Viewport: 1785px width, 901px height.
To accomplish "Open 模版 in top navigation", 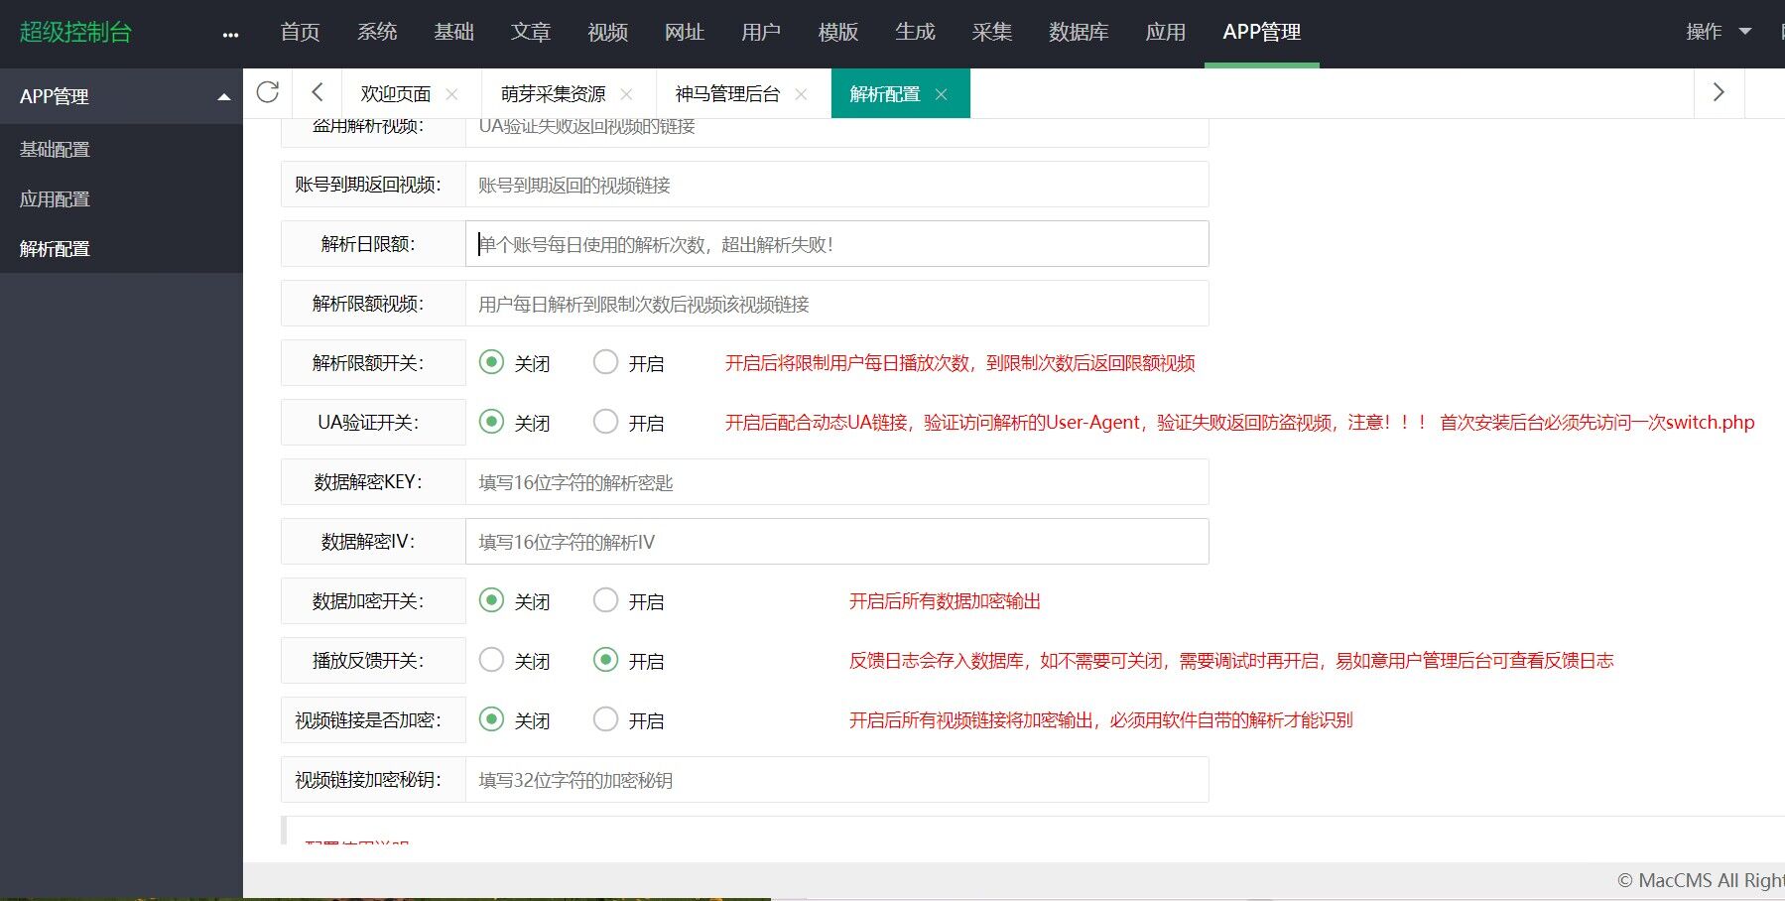I will pyautogui.click(x=838, y=32).
